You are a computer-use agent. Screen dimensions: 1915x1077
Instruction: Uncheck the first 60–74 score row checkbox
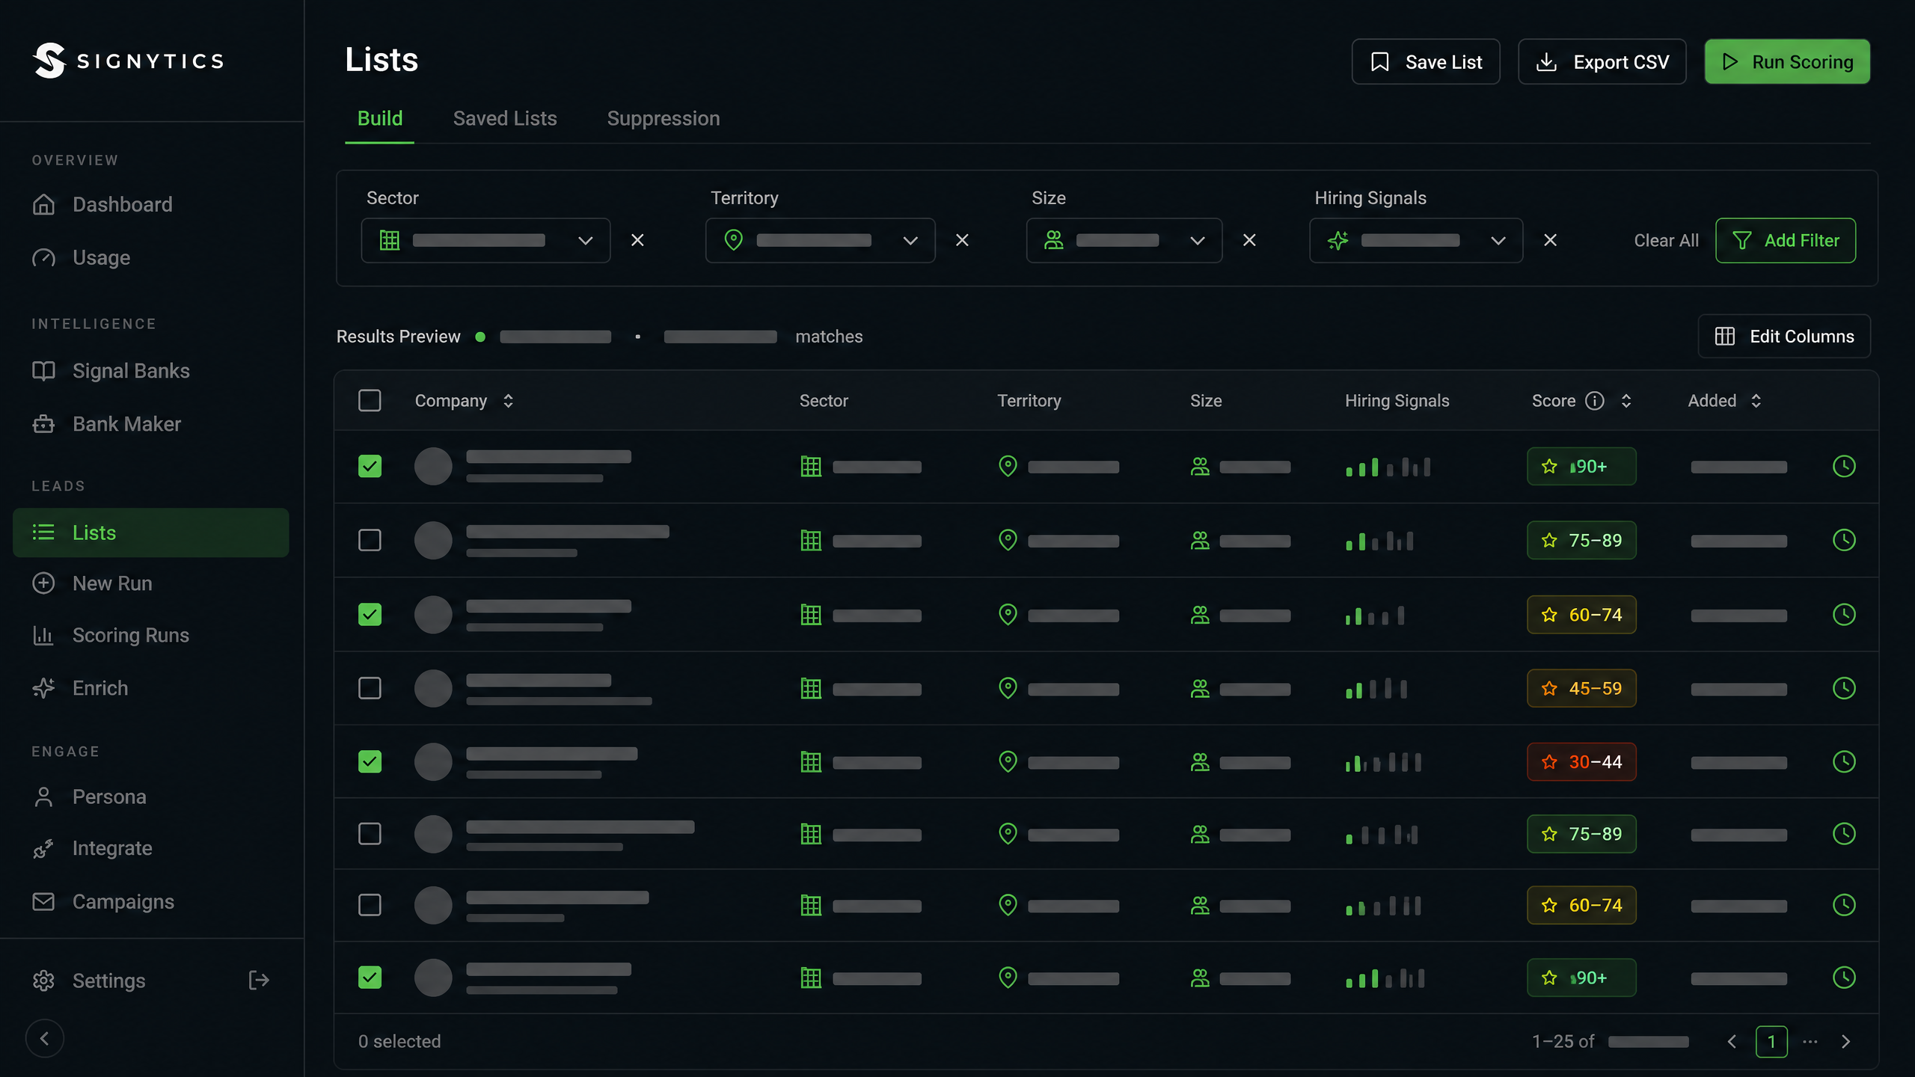(x=370, y=615)
